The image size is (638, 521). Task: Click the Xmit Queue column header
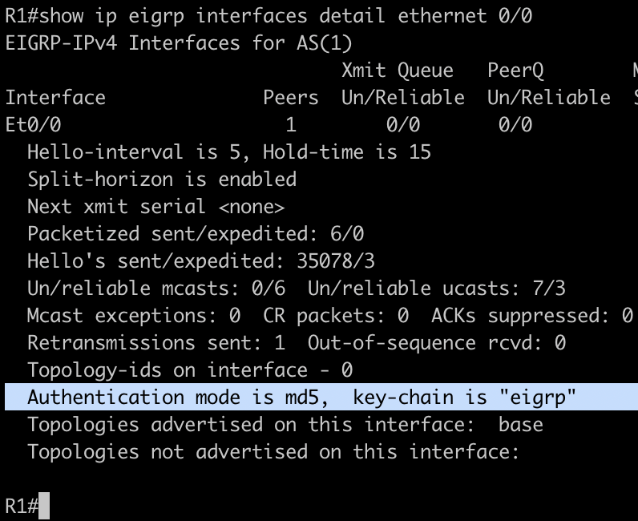398,70
